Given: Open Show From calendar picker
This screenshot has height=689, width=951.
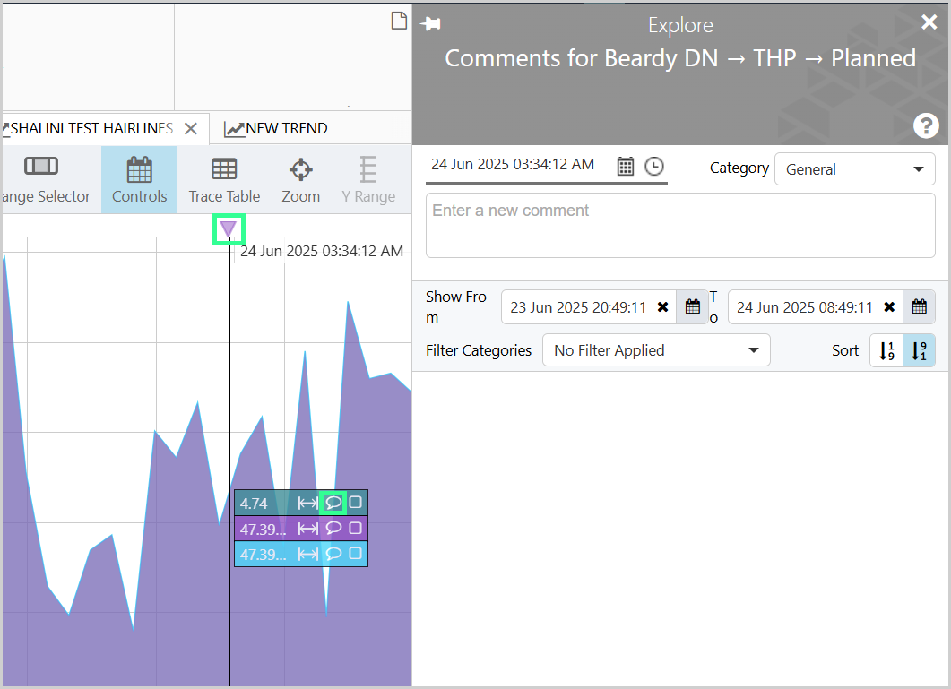Looking at the screenshot, I should pos(692,307).
